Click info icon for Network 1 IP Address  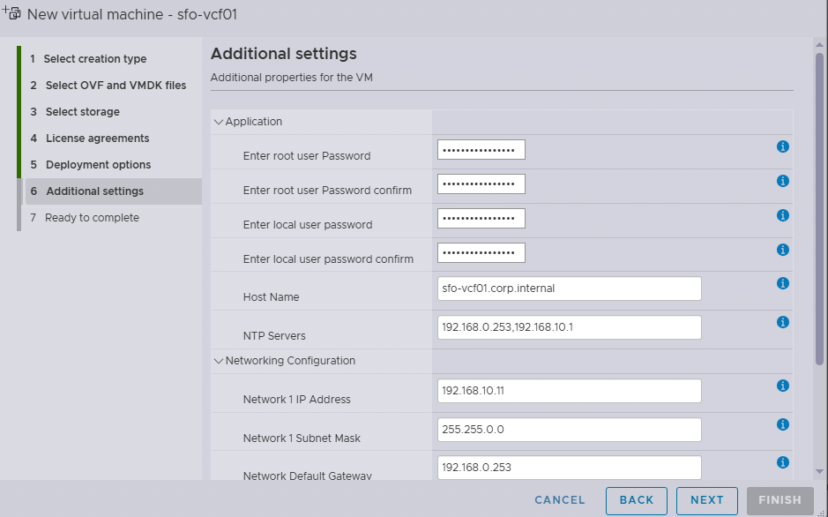click(782, 386)
